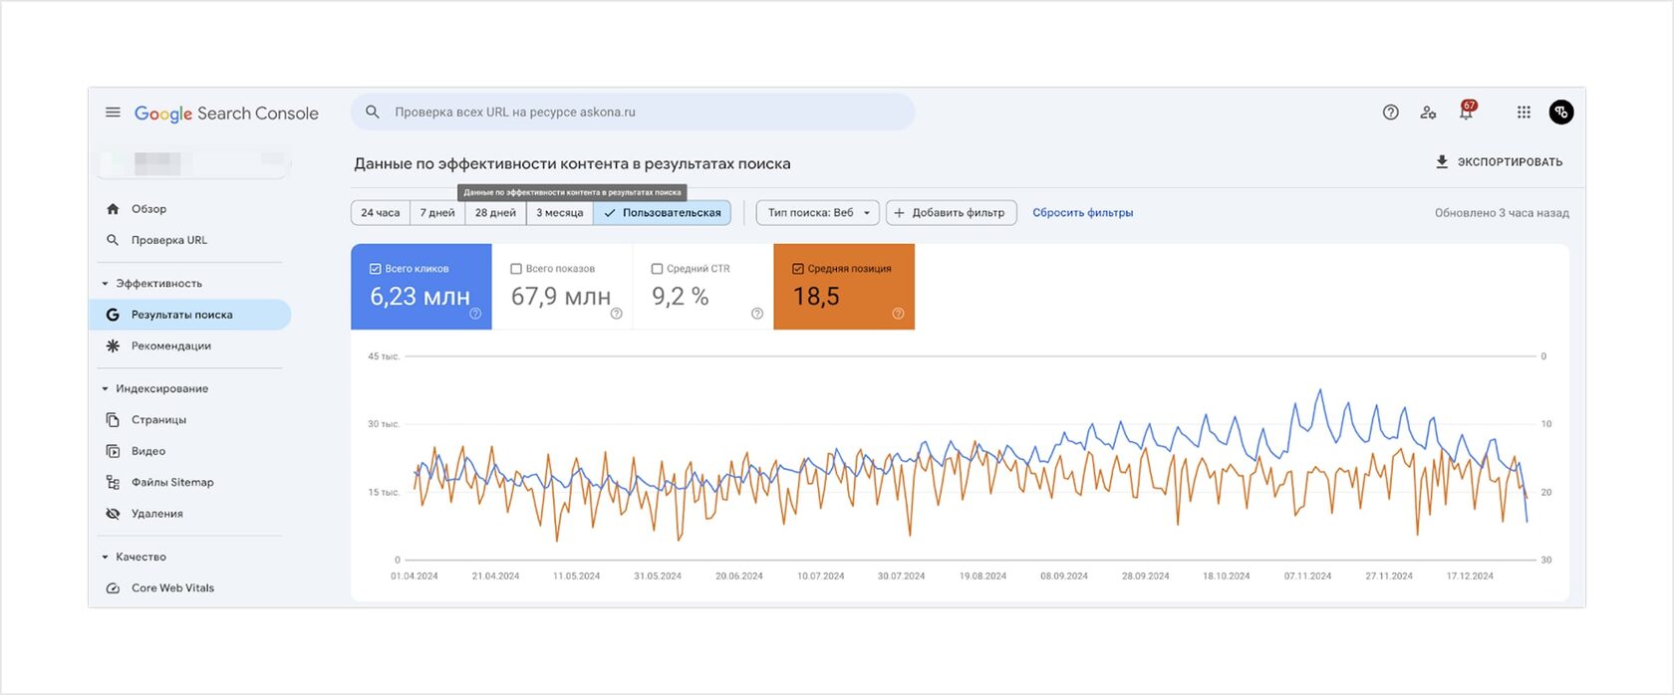Screen dimensions: 1674x695
Task: Click the help icon in the clicks card
Action: 475,314
